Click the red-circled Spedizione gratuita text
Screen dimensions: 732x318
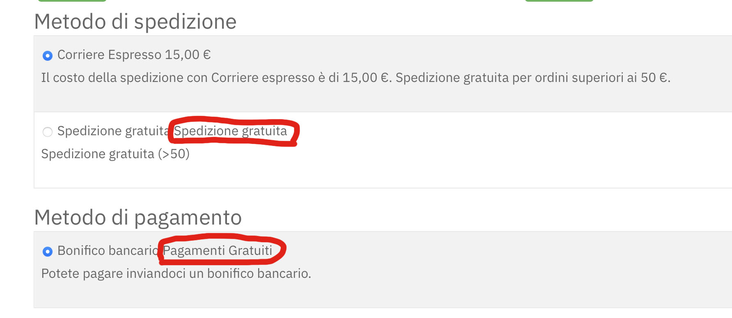point(231,131)
